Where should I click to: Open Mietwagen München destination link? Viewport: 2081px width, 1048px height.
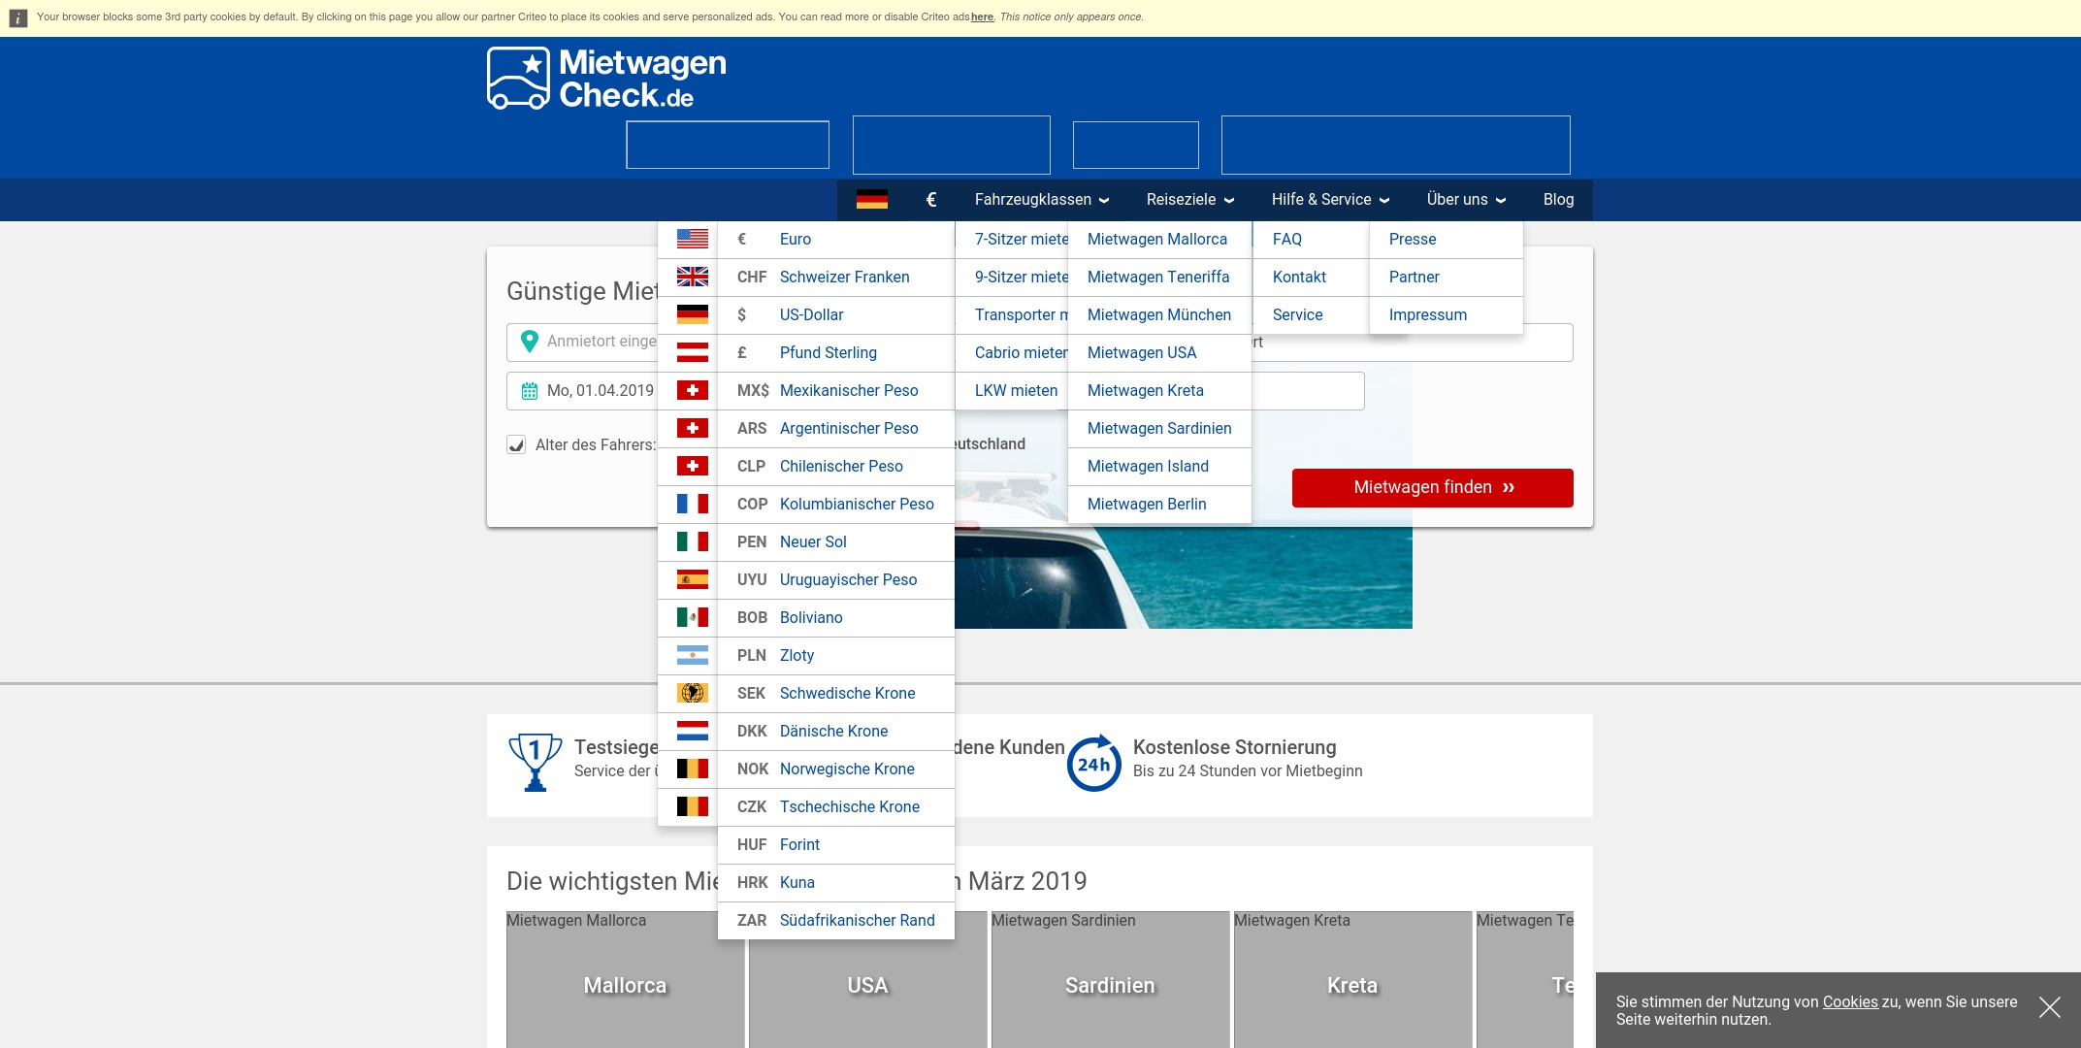[x=1159, y=314]
